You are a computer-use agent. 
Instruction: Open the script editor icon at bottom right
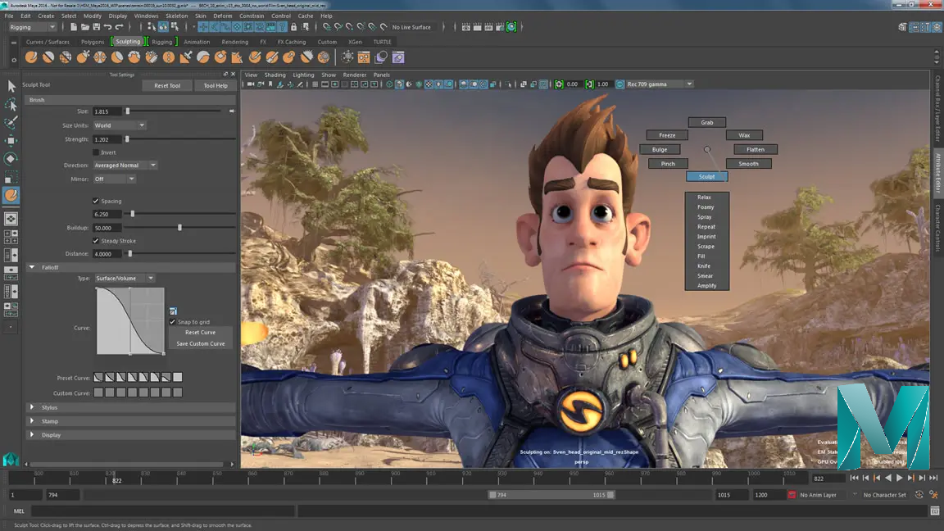click(x=935, y=511)
